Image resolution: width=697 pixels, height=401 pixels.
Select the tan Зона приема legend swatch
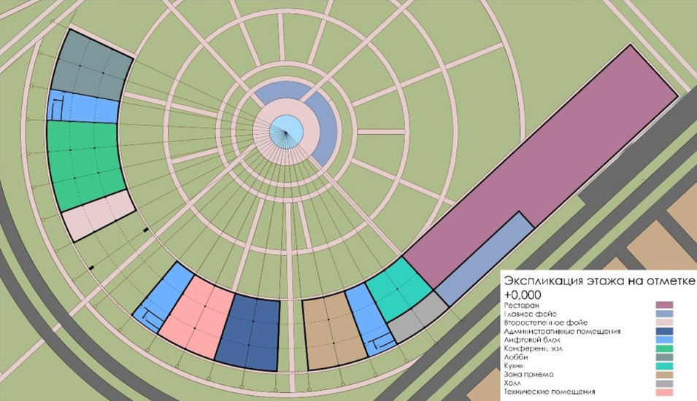tap(665, 375)
